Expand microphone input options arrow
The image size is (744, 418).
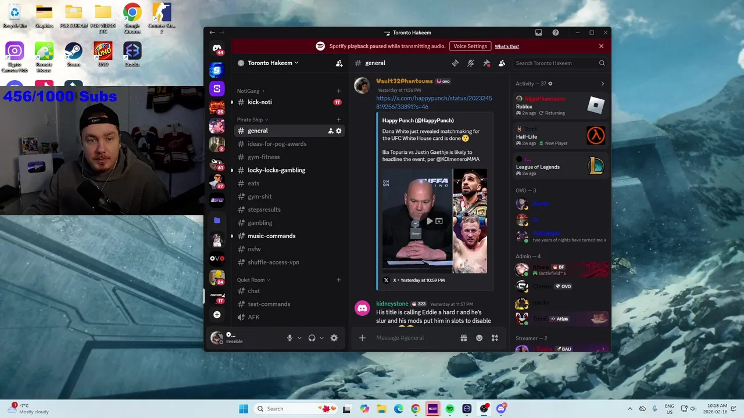(x=299, y=338)
